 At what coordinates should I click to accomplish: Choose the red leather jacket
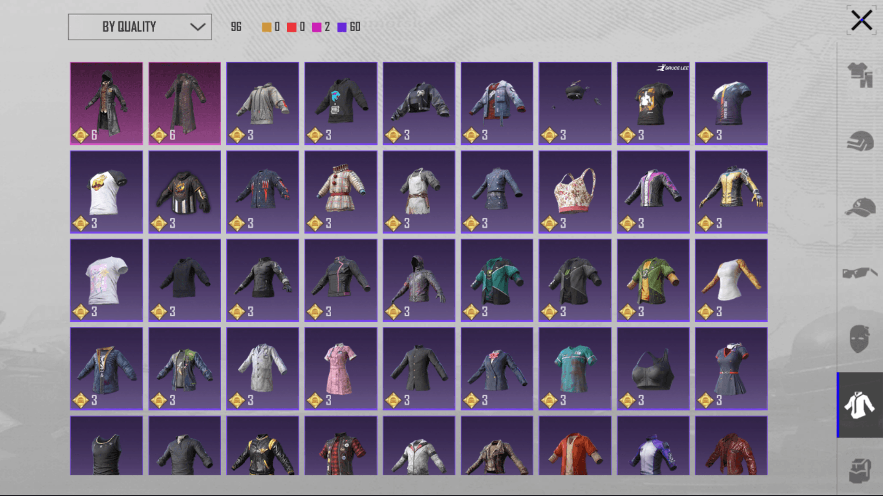(731, 445)
